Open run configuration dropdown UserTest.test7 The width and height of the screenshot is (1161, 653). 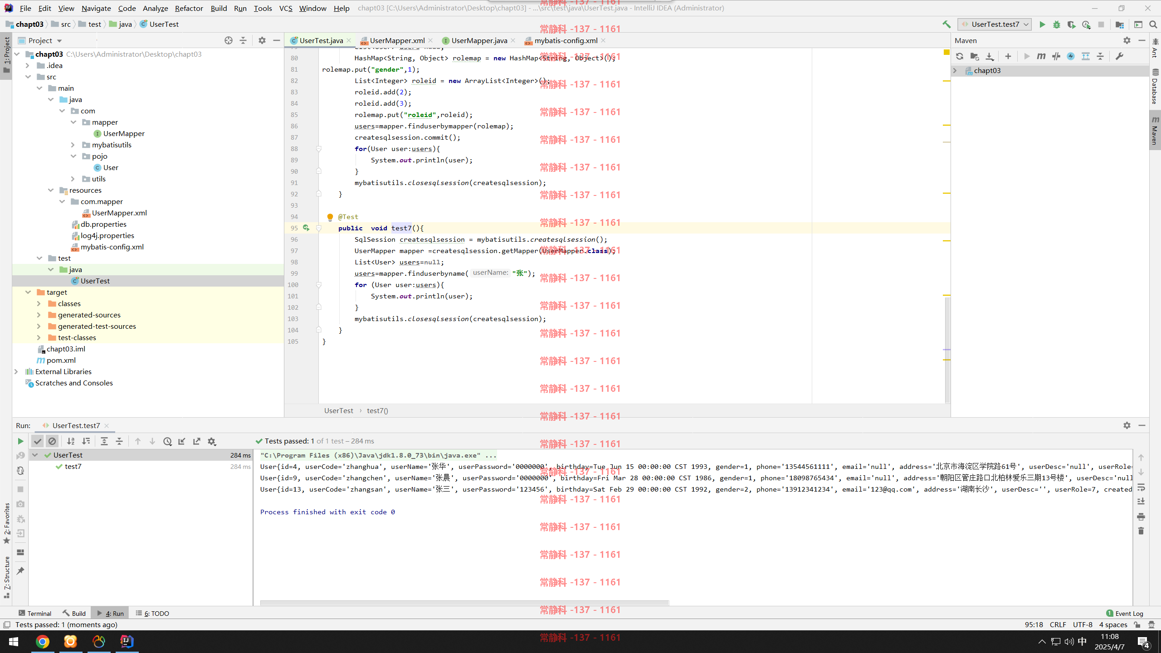995,24
